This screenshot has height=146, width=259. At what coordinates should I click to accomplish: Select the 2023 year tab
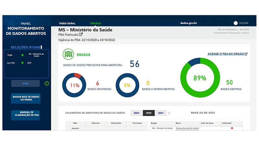point(136,113)
